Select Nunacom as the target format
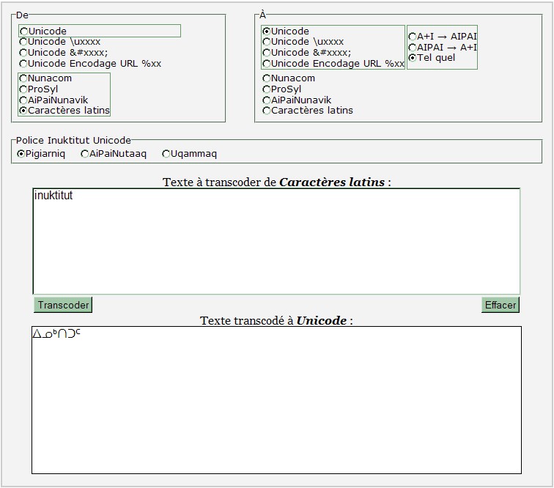Image resolution: width=554 pixels, height=488 pixels. pos(267,78)
